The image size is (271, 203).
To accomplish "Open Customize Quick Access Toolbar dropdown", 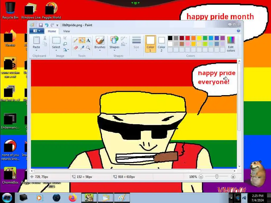I will pos(57,25).
